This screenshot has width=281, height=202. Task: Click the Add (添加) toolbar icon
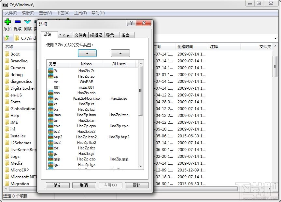[7, 22]
